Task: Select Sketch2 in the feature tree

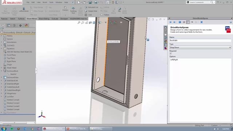Action: coord(13,74)
